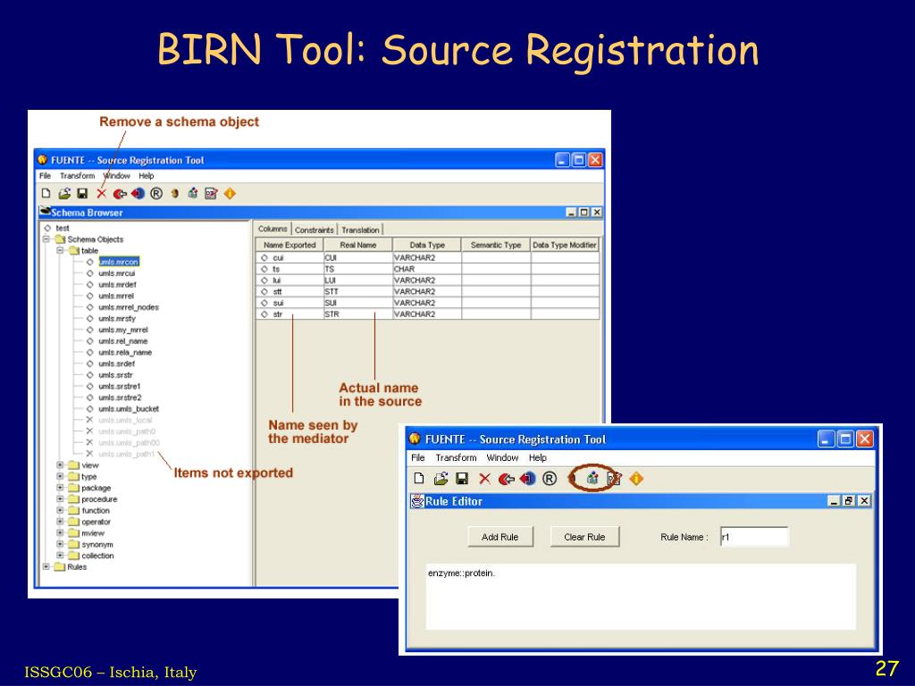The image size is (915, 686).
Task: Collapse the Schema Objects tree node
Action: point(46,239)
